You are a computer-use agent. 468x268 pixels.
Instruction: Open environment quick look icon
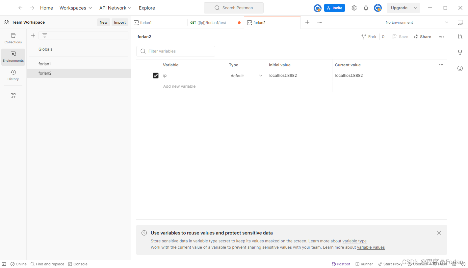point(460,22)
